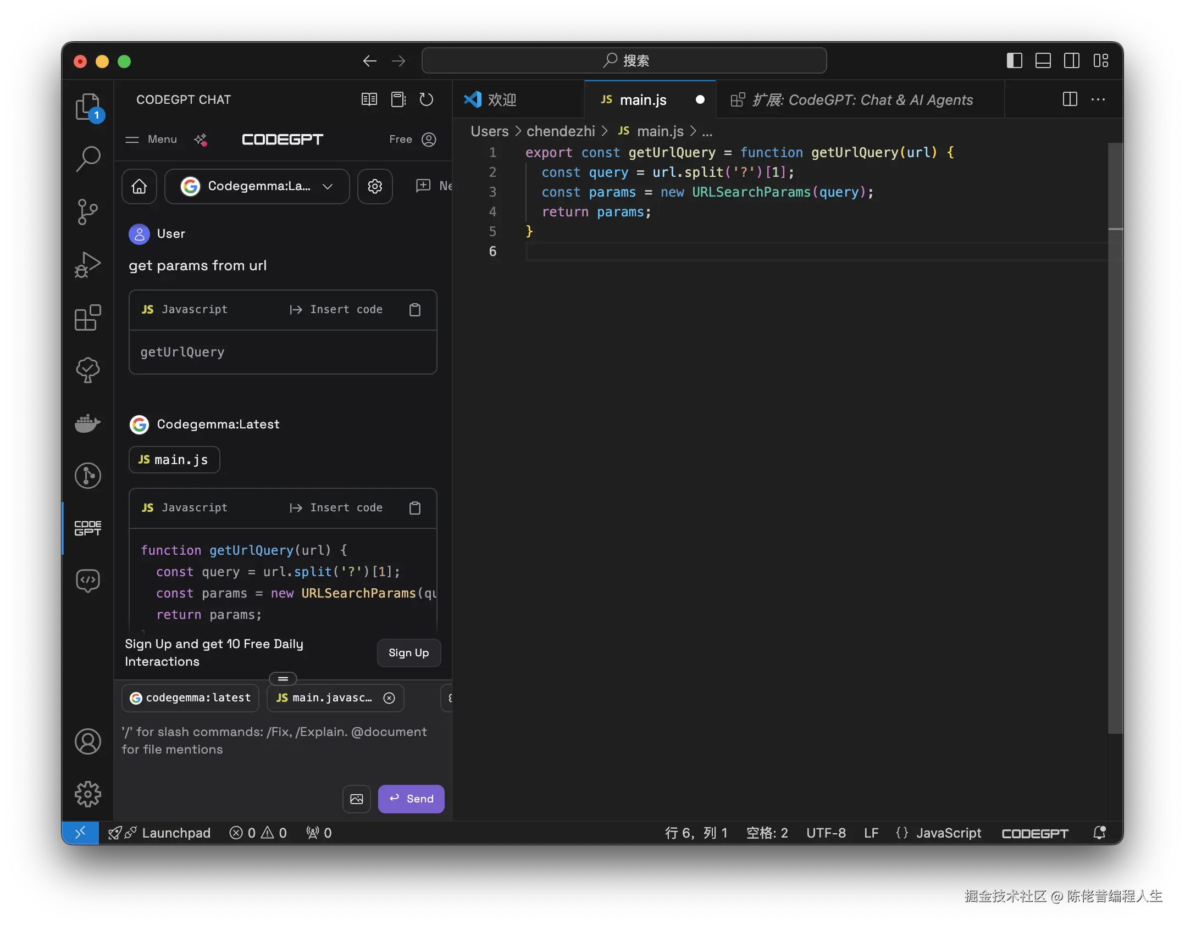Go to CodeGPT chat home
1185x926 pixels.
[x=139, y=186]
